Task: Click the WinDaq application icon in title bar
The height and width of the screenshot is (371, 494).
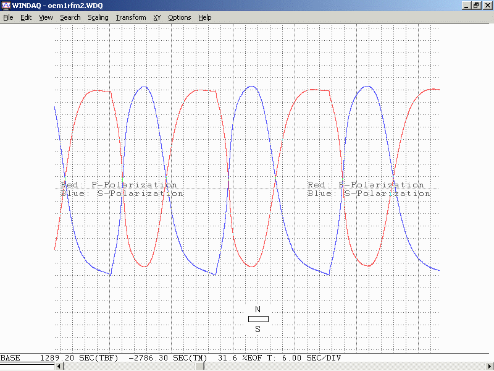Action: coord(6,6)
